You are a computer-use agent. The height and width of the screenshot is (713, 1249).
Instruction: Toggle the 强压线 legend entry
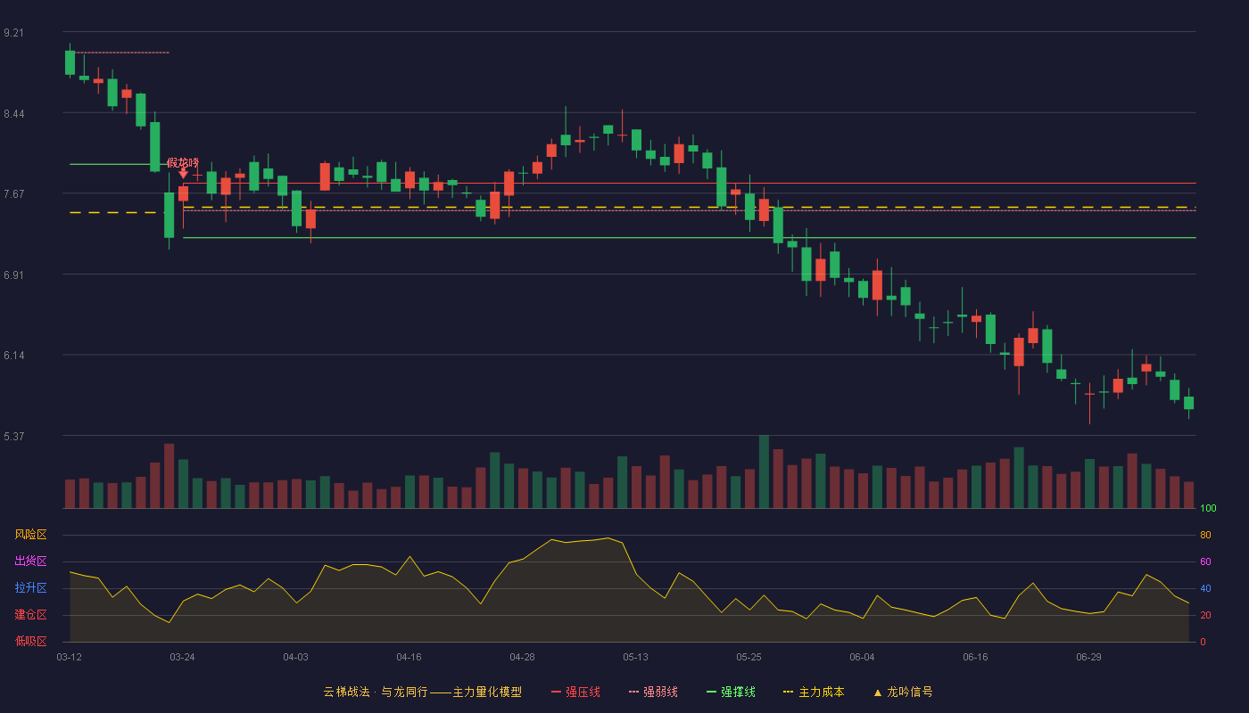[x=575, y=692]
